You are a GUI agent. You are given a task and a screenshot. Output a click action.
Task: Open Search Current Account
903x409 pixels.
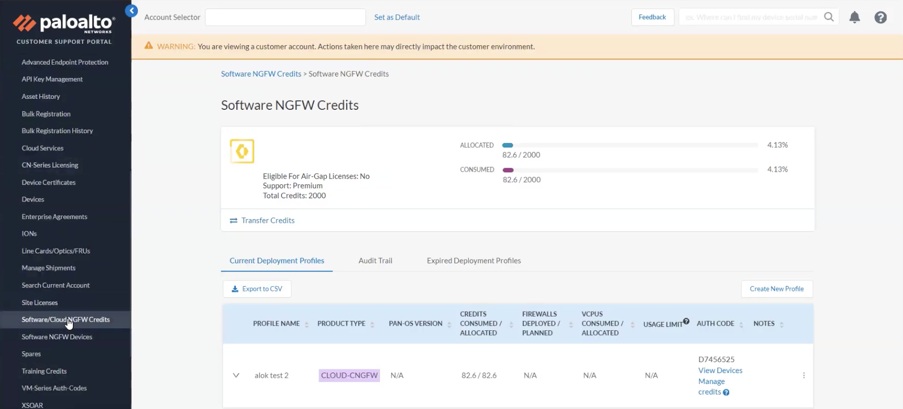click(x=56, y=285)
